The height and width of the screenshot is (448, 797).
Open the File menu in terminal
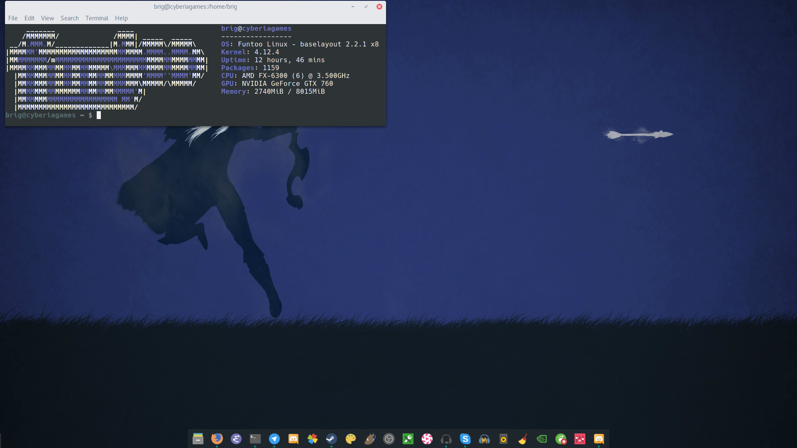[x=13, y=18]
